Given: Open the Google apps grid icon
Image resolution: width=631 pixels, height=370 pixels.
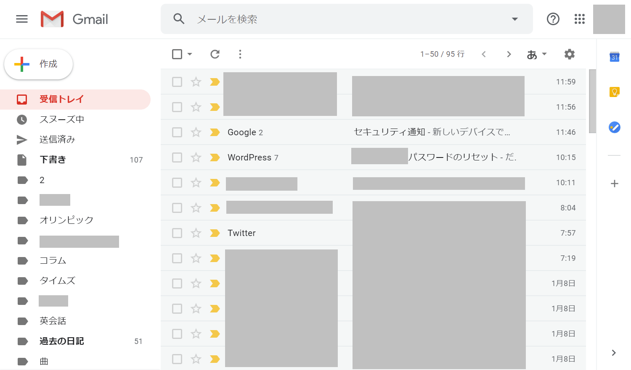Looking at the screenshot, I should point(579,19).
